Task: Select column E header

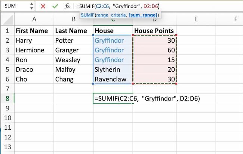Action: click(196, 19)
